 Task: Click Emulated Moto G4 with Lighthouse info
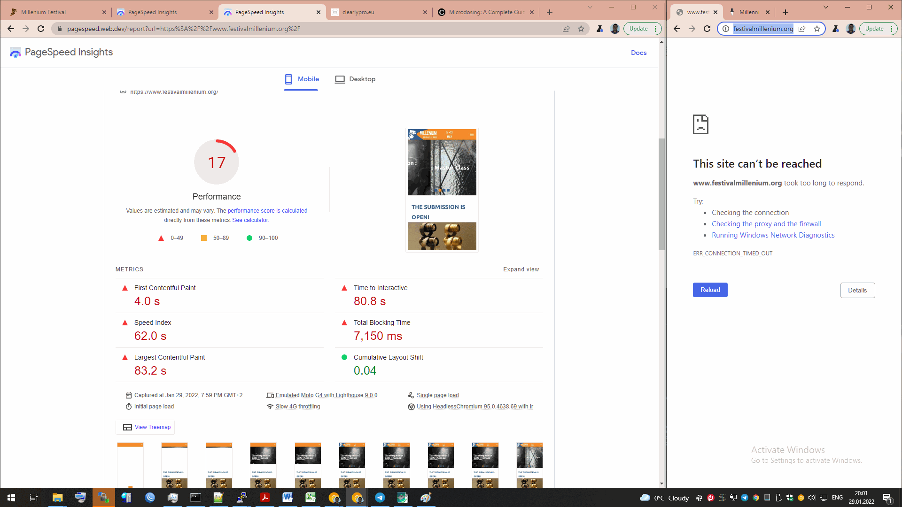click(327, 395)
